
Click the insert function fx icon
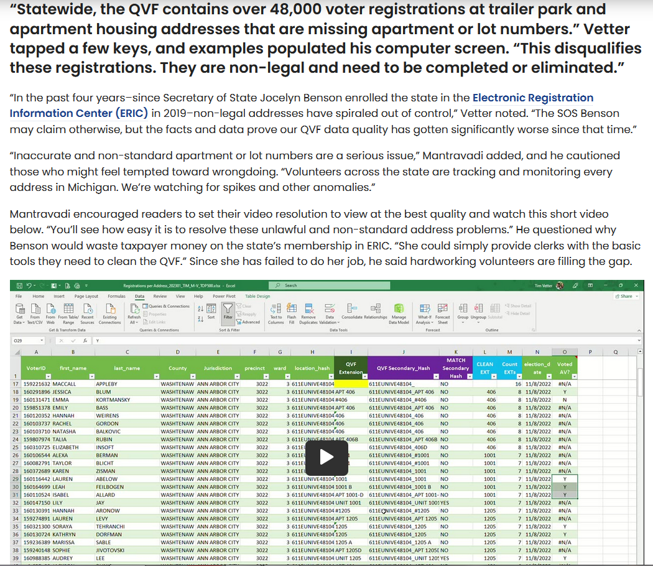(85, 341)
